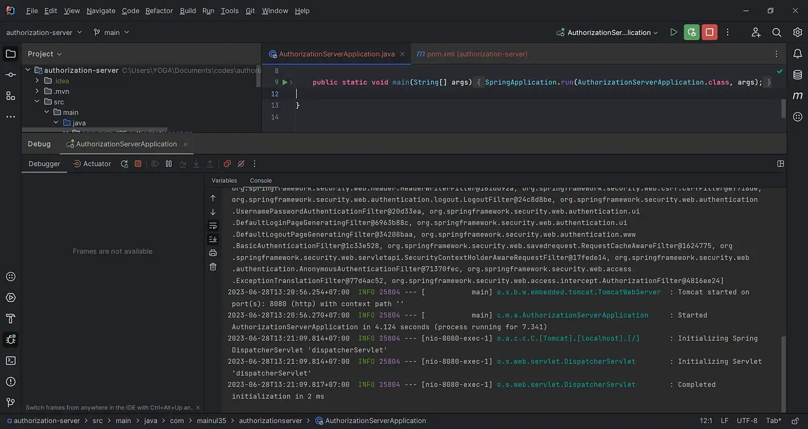Viewport: 808px width, 429px height.
Task: Collapse the src folder
Action: point(38,101)
